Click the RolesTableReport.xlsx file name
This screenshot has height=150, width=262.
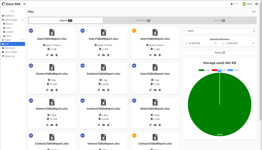click(155, 109)
